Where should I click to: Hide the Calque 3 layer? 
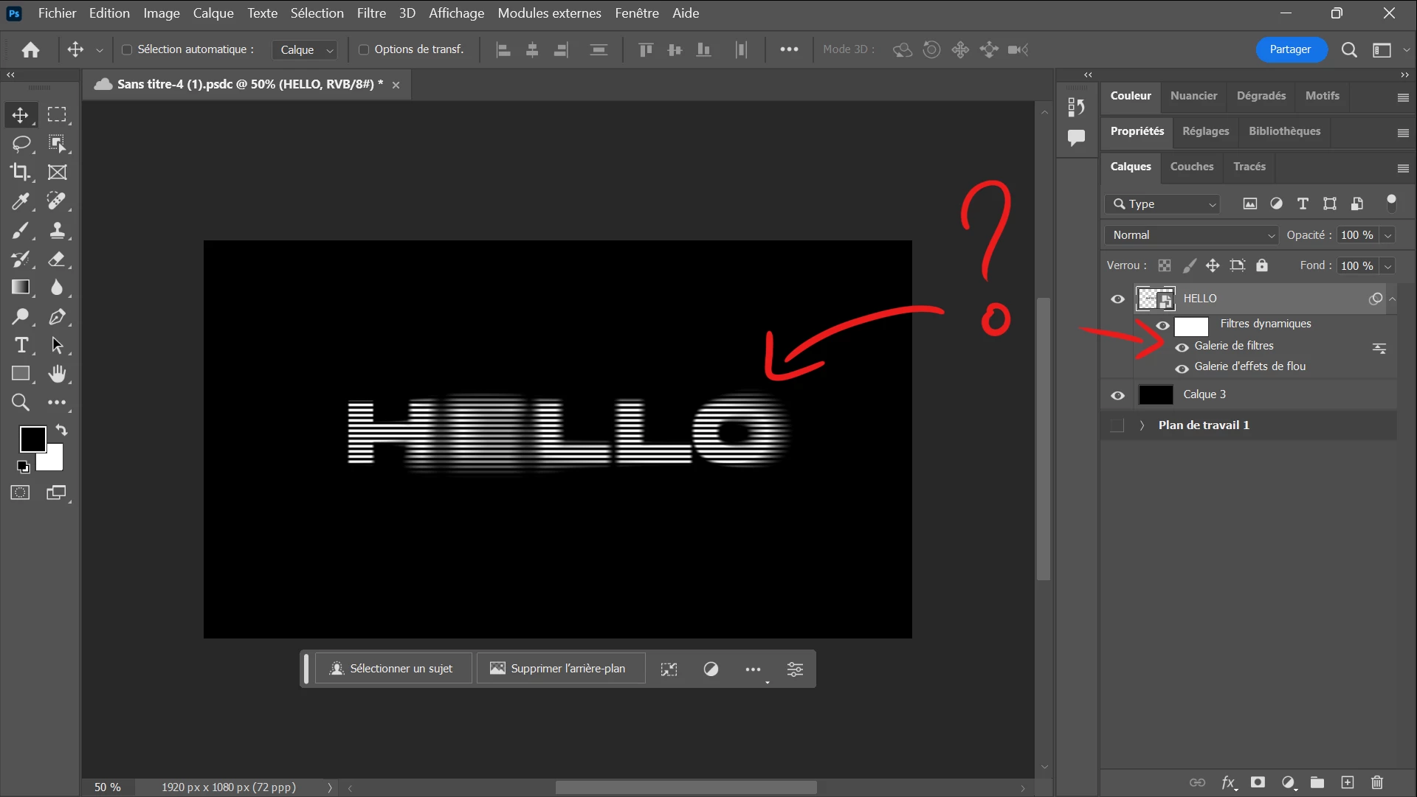point(1117,395)
